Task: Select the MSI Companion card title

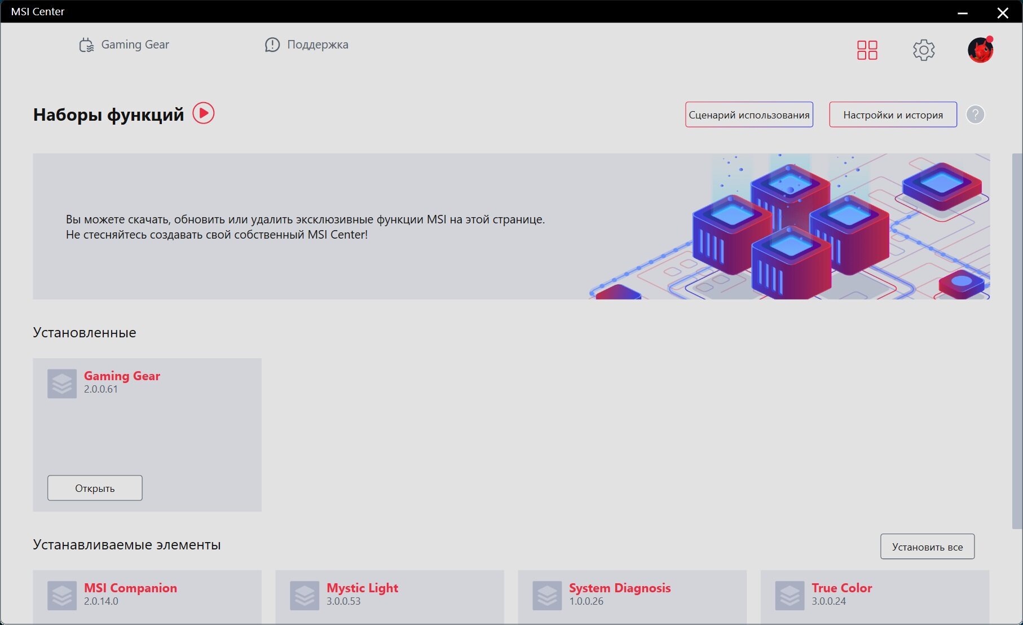Action: click(x=130, y=588)
